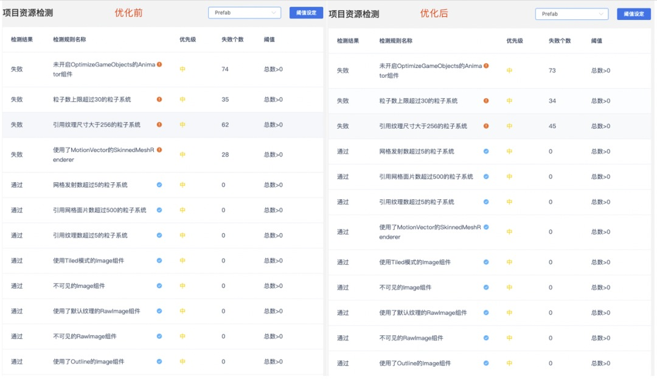Click the red warning icon beside the OptimizeGameObjects rule with 73 failures
657x379 pixels.
coord(486,66)
